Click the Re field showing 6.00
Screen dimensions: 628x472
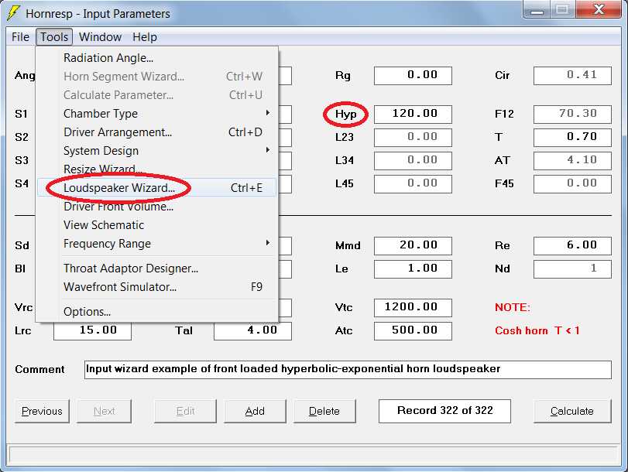point(572,246)
